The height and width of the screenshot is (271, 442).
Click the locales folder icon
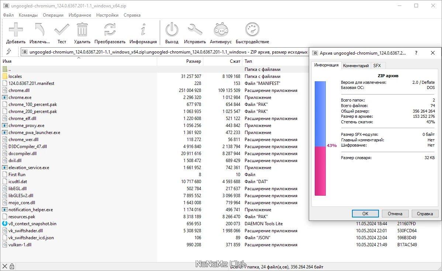pyautogui.click(x=4, y=76)
